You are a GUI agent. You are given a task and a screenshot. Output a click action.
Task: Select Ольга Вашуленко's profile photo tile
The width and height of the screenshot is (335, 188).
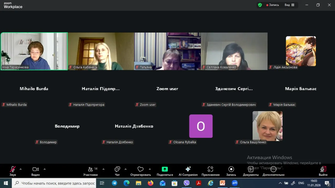click(267, 126)
